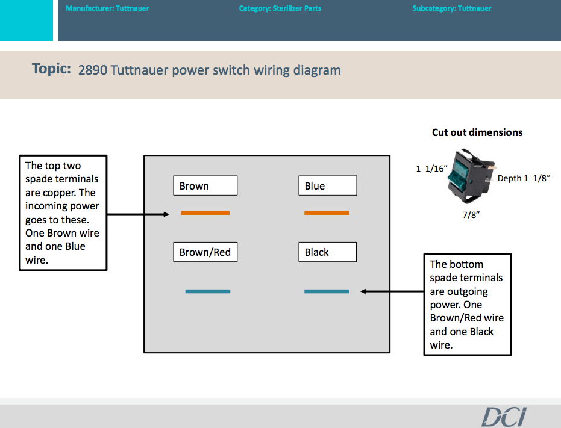Click the 'Cut out dimensions' heading
The height and width of the screenshot is (428, 561).
(477, 132)
